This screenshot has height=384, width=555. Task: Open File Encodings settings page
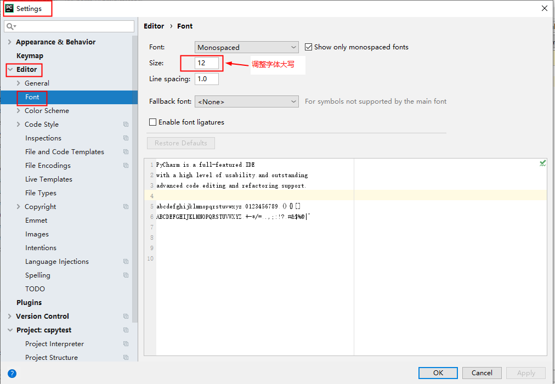click(x=48, y=165)
